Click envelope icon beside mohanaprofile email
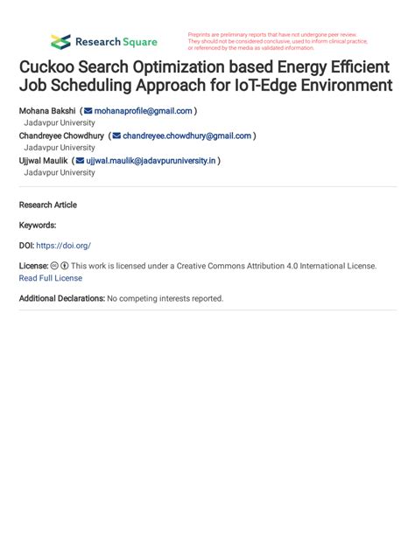 (88, 111)
